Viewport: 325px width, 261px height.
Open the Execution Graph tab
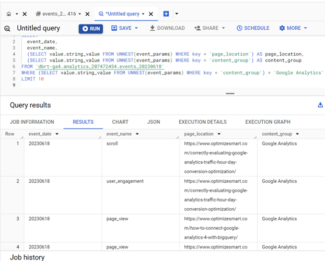pyautogui.click(x=268, y=122)
